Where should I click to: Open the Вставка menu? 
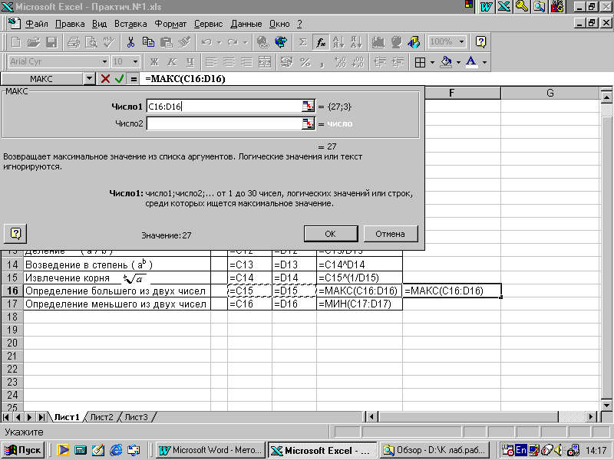click(x=130, y=24)
